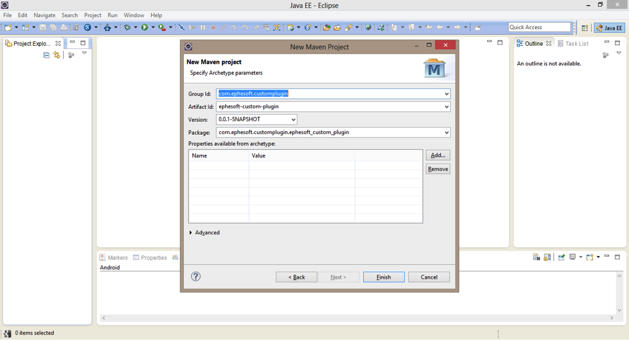Viewport: 629px width, 340px height.
Task: Open the Help menu
Action: click(156, 15)
